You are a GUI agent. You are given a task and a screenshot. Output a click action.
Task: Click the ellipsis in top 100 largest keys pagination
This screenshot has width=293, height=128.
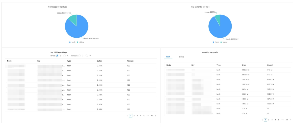148,116
